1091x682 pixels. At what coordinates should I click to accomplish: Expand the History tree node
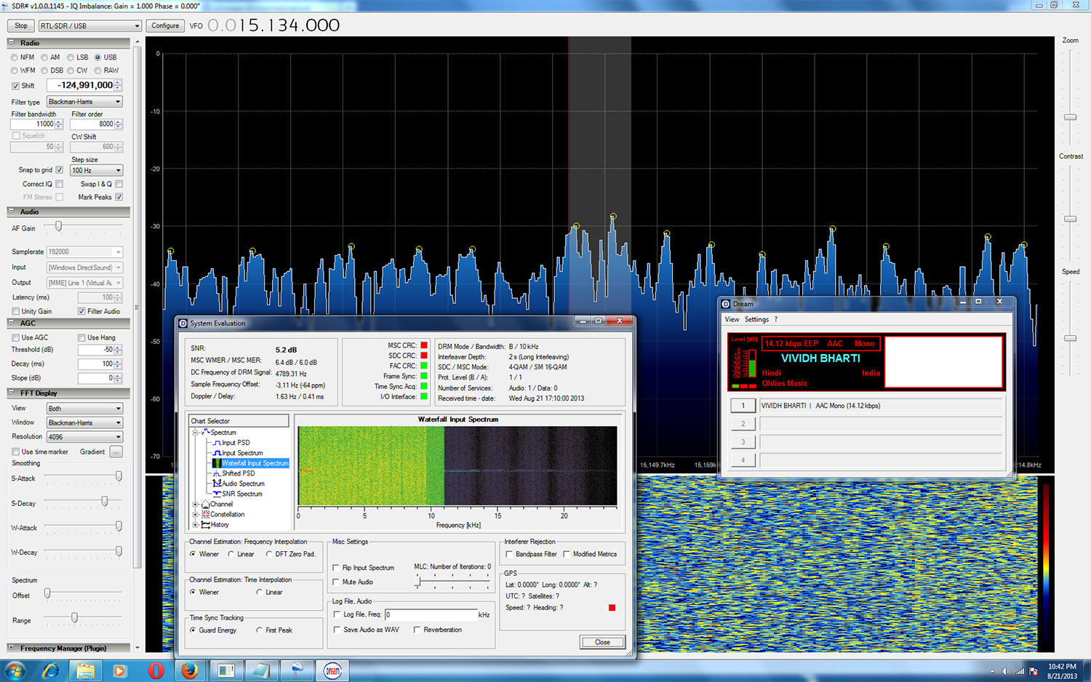pyautogui.click(x=195, y=524)
